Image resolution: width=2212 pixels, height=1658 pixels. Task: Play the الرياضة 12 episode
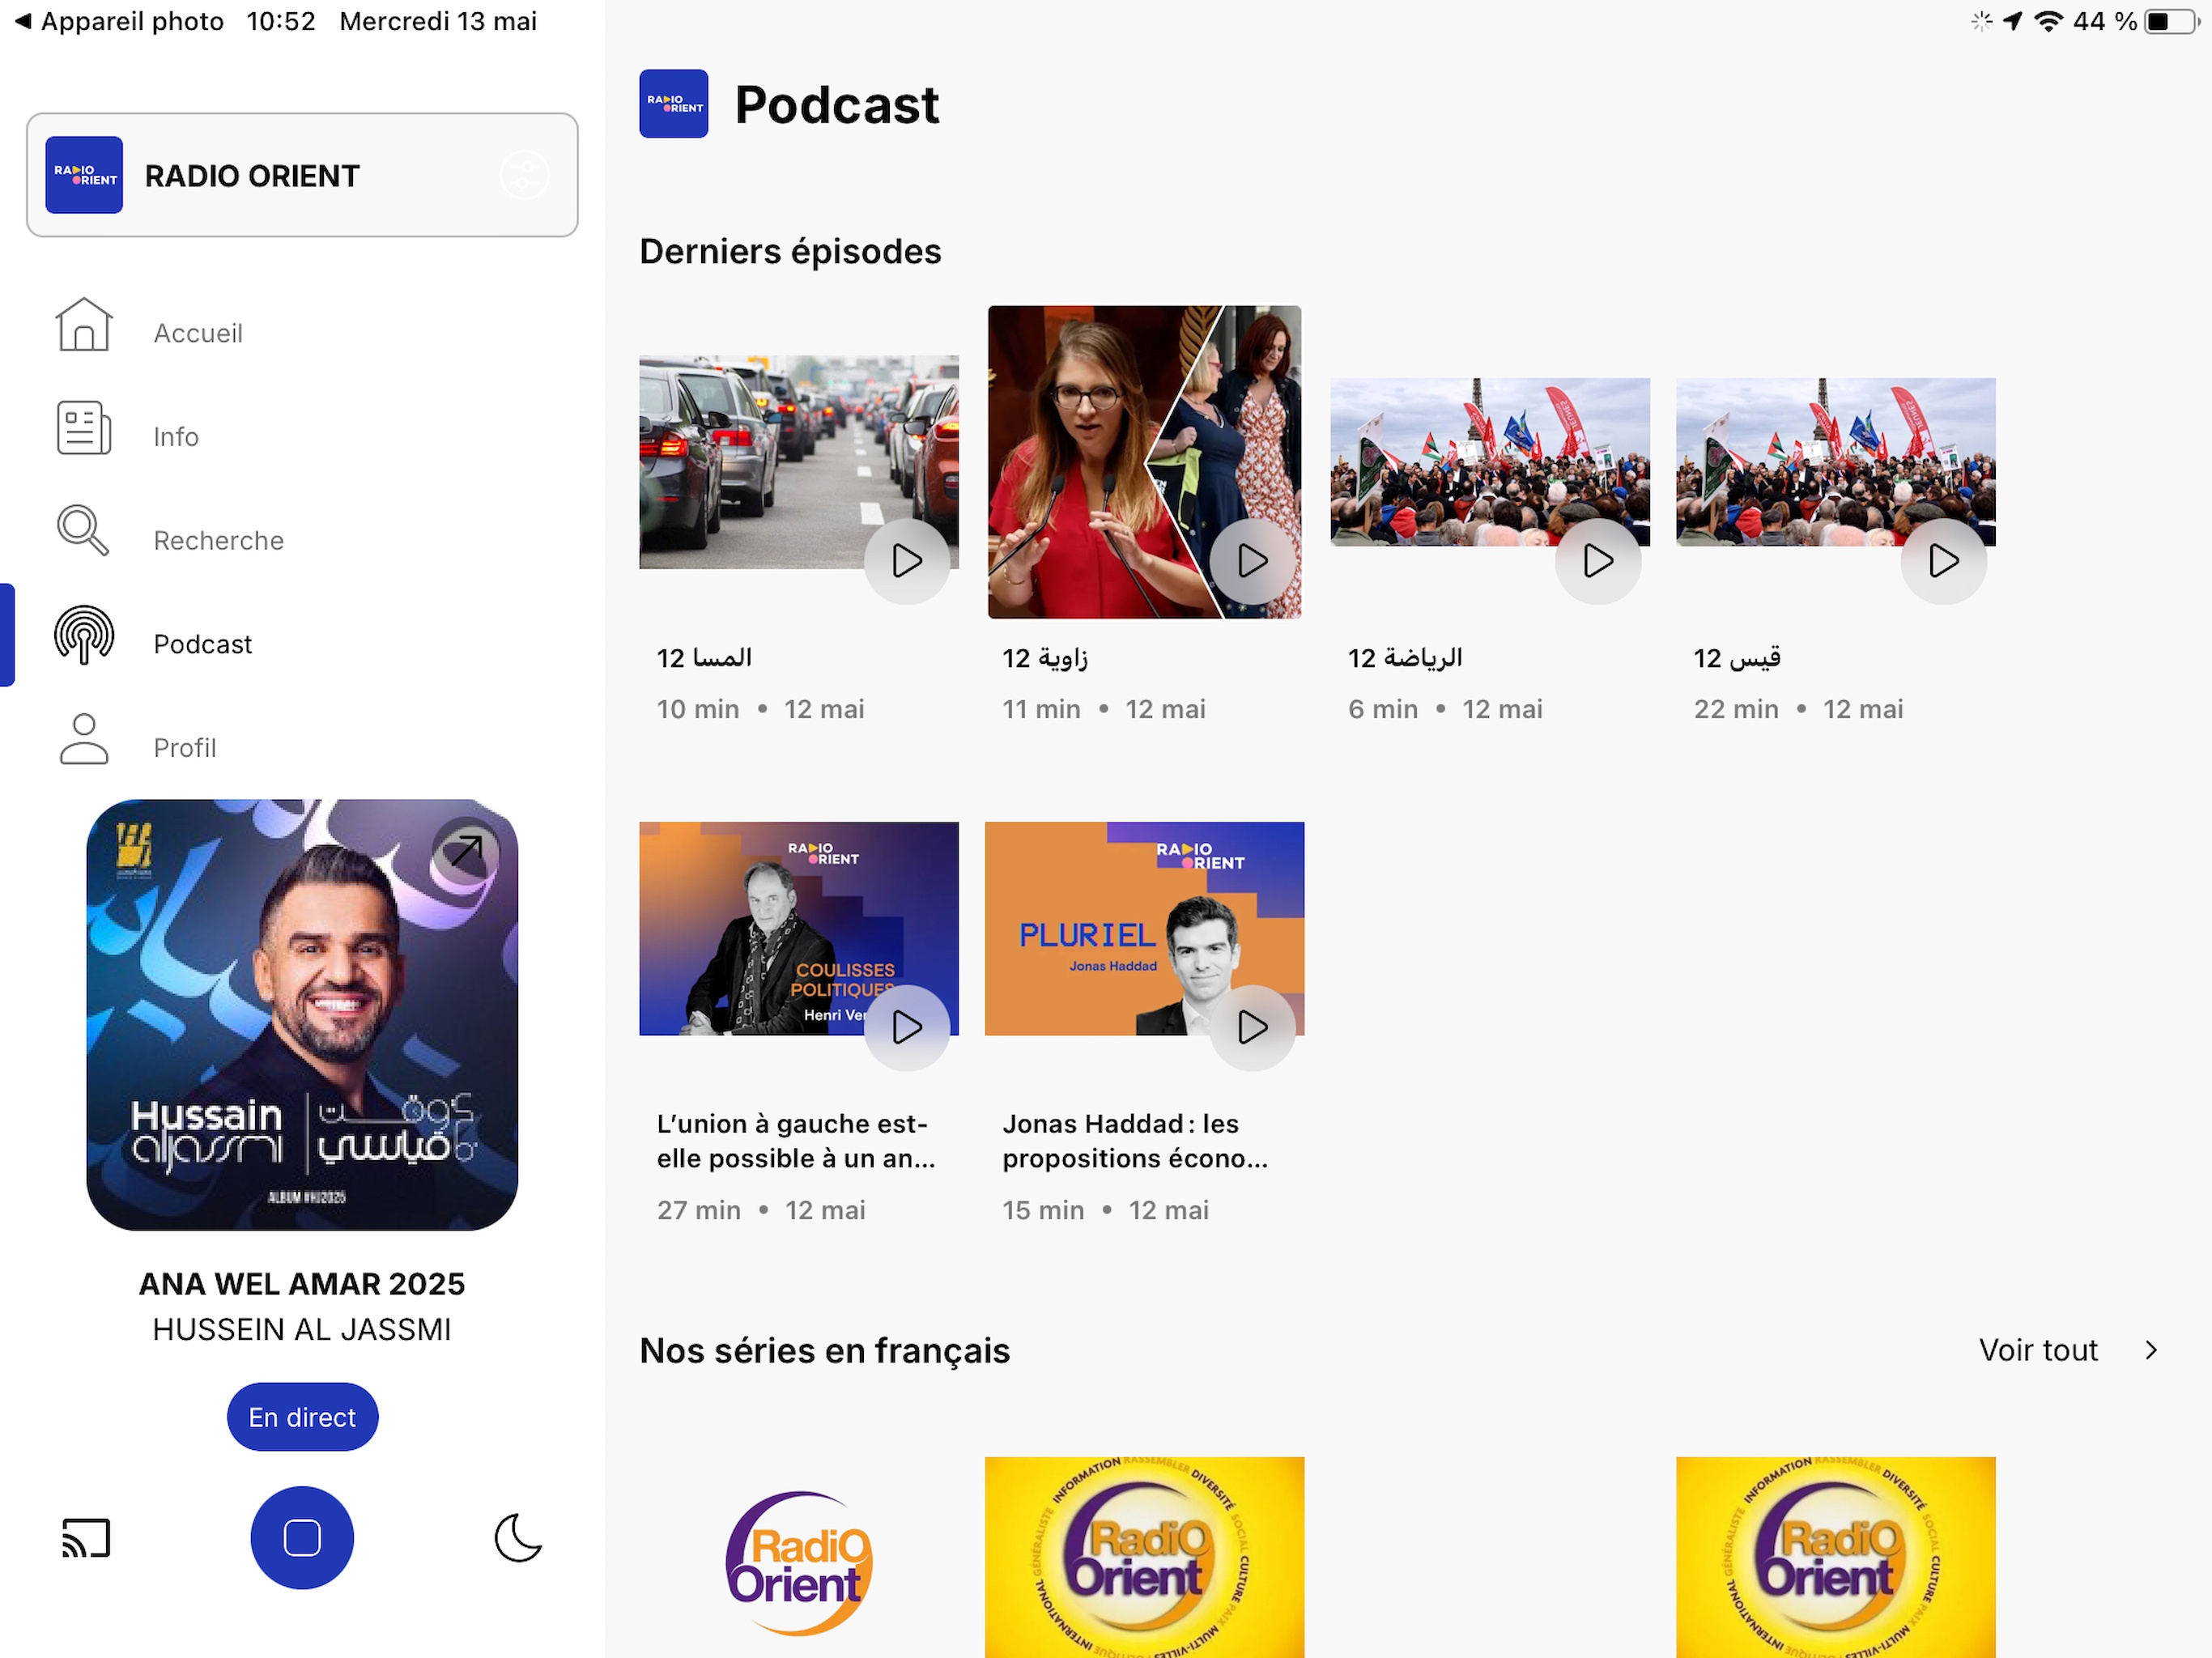pyautogui.click(x=1598, y=561)
